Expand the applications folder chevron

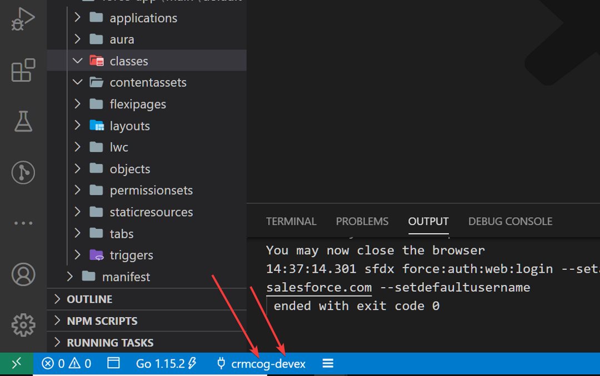pos(77,17)
